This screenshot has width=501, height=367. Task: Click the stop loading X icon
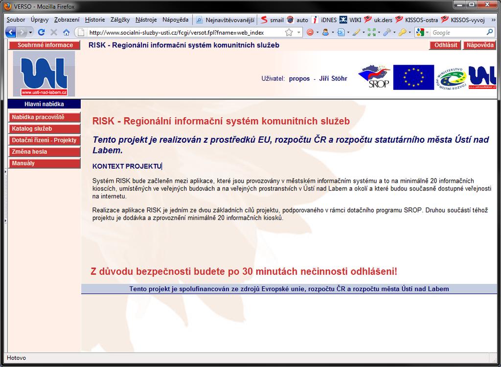point(54,32)
